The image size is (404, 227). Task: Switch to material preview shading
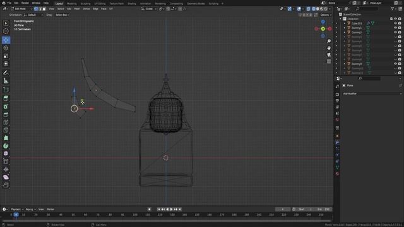[x=321, y=9]
